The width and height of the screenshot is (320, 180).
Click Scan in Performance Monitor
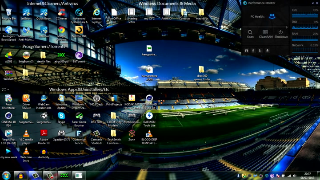coord(250,34)
